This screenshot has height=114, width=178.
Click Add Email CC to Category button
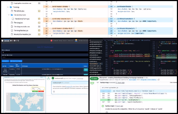(16, 61)
